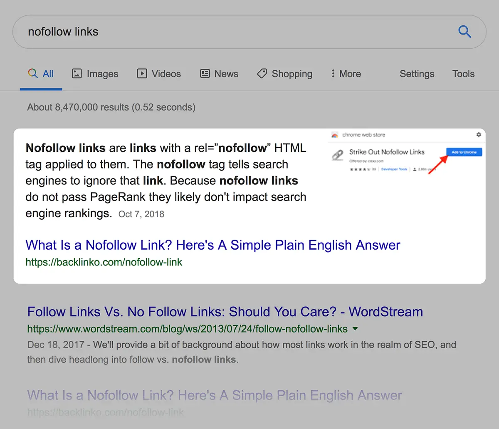The image size is (499, 429).
Task: Click the Videos play icon
Action: coord(141,73)
